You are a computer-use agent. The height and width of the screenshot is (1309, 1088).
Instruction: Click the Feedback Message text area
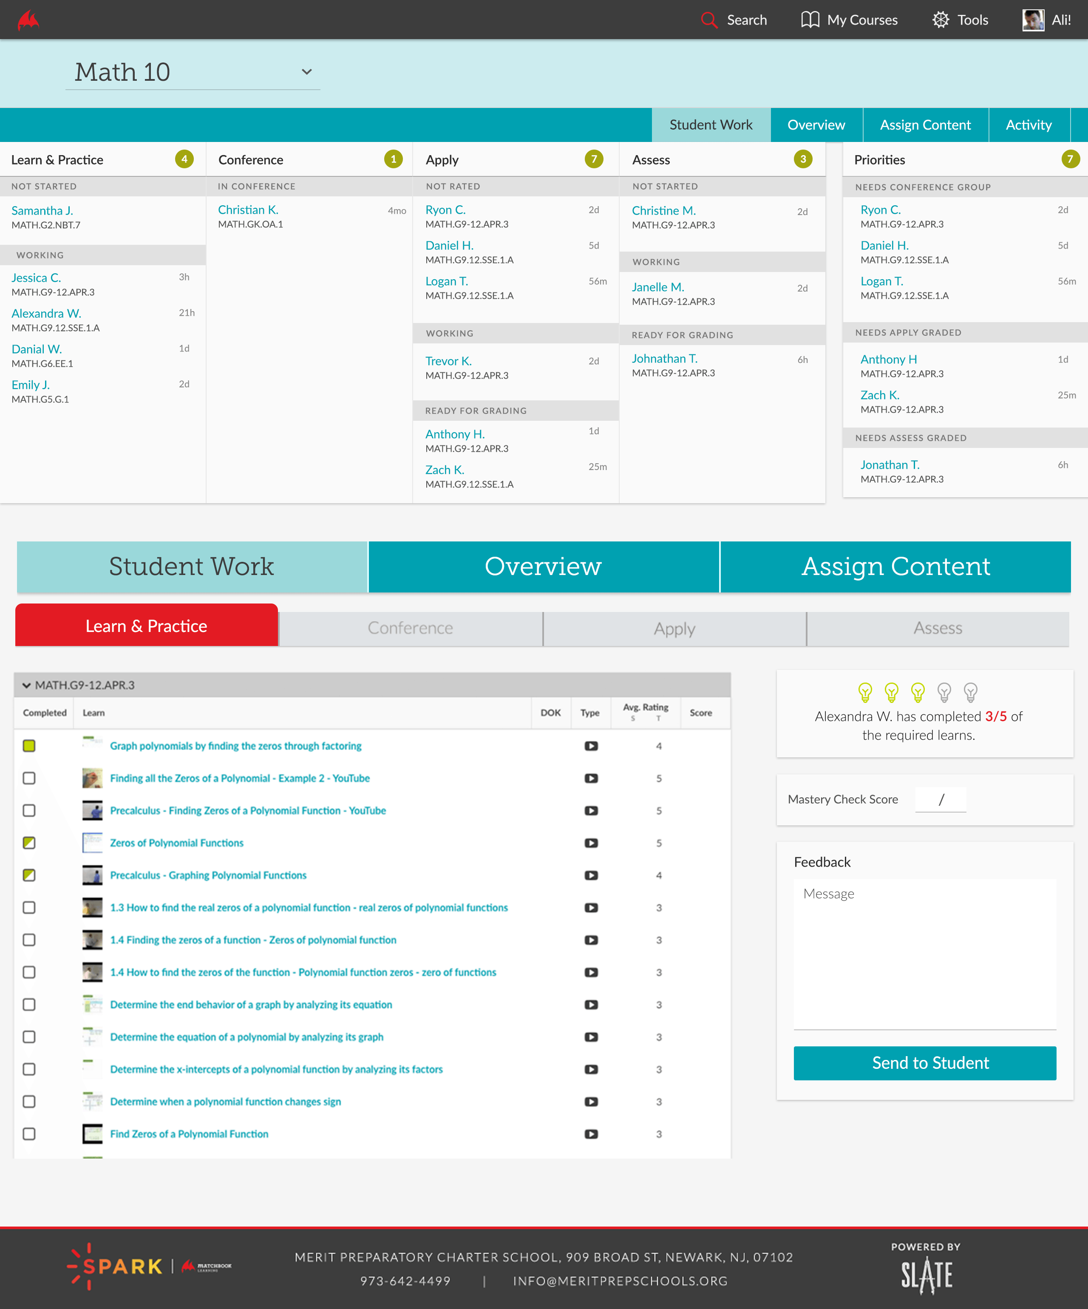click(x=925, y=954)
